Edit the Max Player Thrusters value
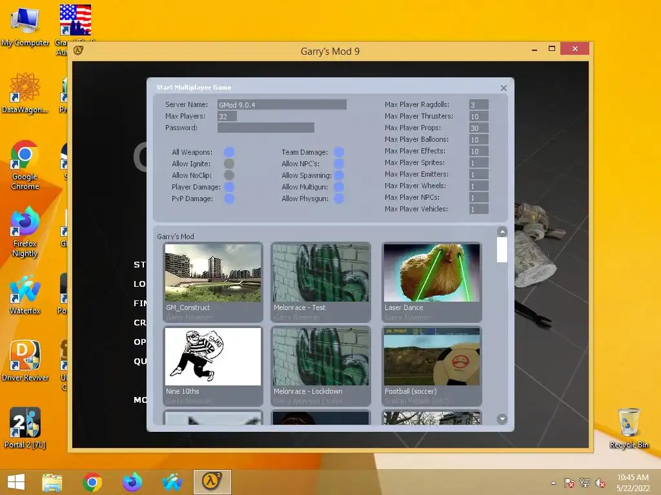 [479, 116]
